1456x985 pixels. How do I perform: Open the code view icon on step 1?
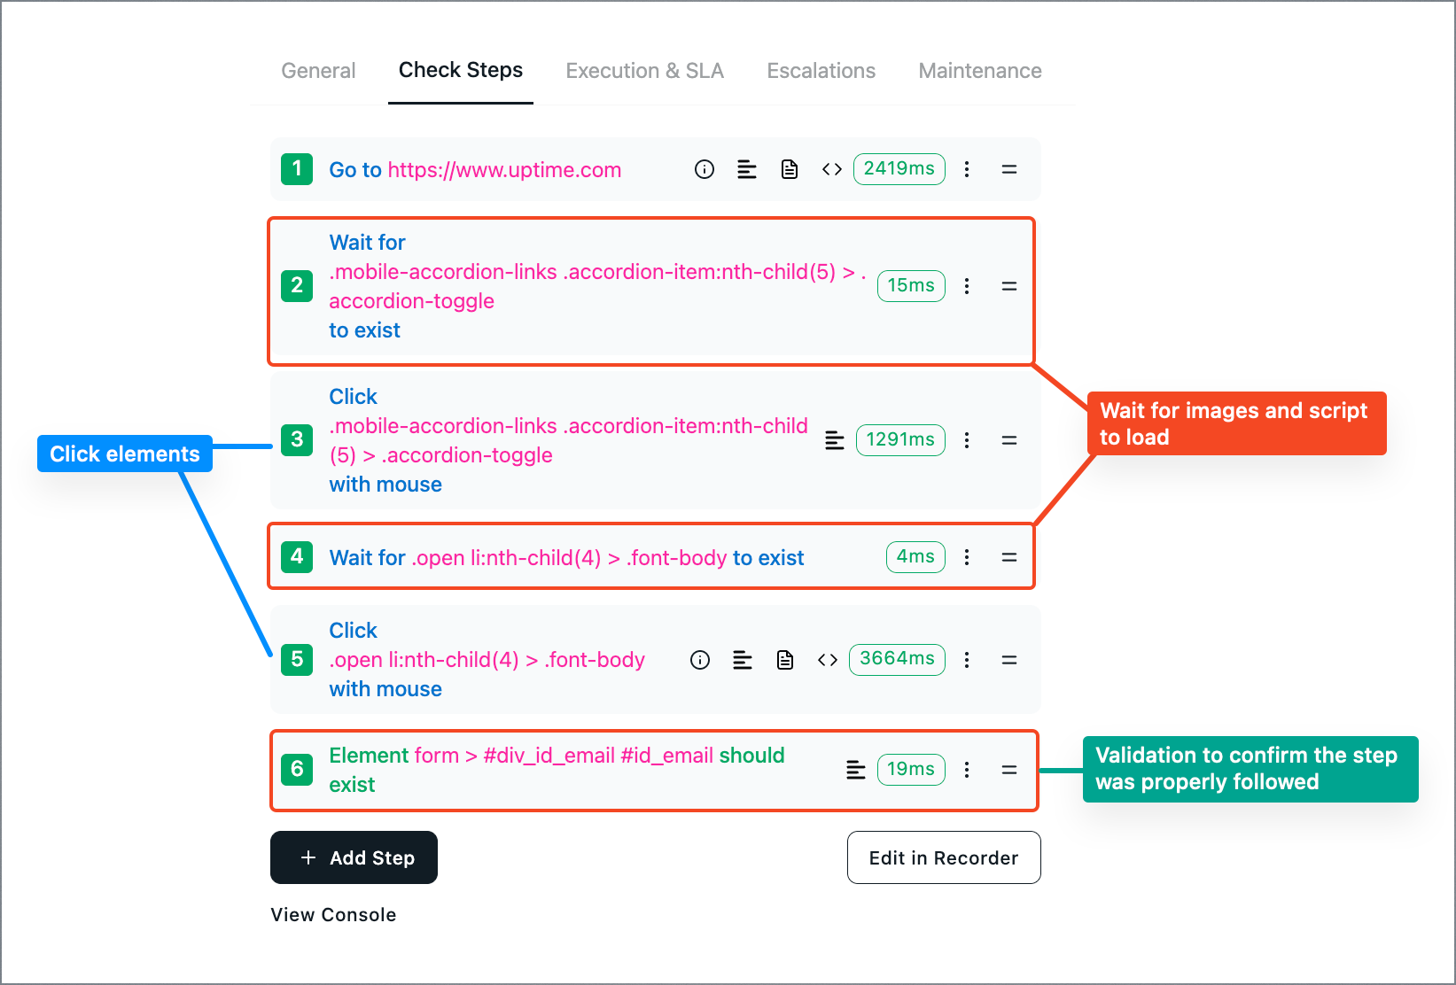pos(831,169)
